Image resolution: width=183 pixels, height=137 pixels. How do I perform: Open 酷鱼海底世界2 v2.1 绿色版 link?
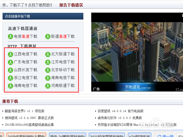(x=24, y=111)
